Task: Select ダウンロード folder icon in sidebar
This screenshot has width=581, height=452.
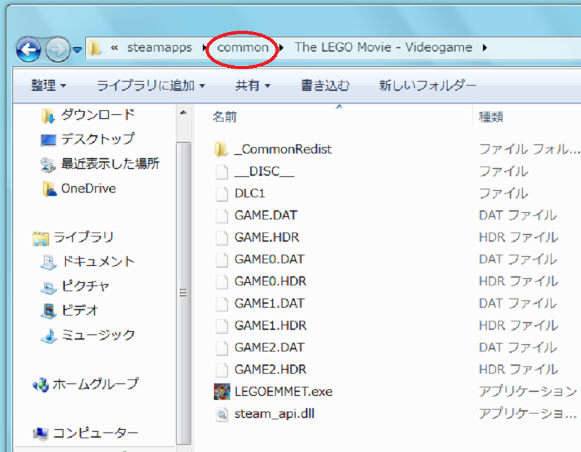Action: point(48,116)
